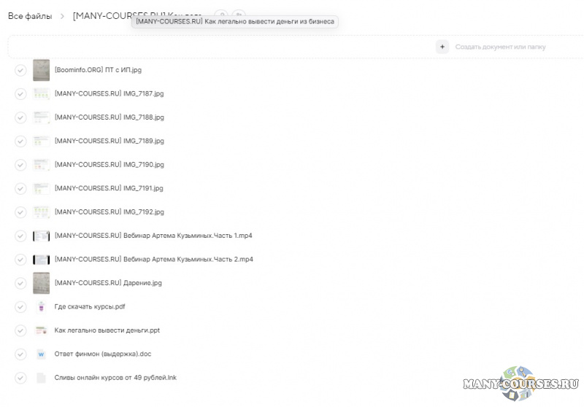Click the PDF icon of Где скачать курсы.pdf
Image resolution: width=584 pixels, height=407 pixels.
(x=41, y=307)
